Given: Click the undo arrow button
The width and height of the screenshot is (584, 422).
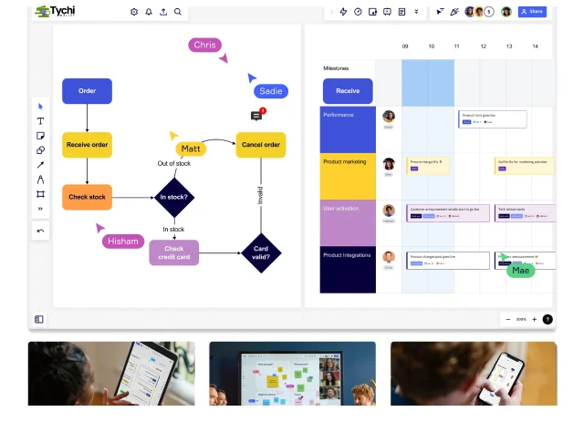Looking at the screenshot, I should tap(40, 231).
